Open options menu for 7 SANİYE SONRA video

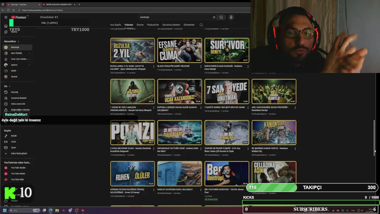248,108
